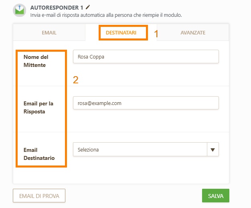Screen dimensions: 251x208
Task: Open the Seleziona recipient combo box
Action: [146, 149]
